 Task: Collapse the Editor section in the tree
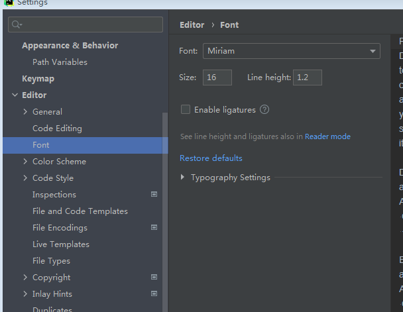15,95
